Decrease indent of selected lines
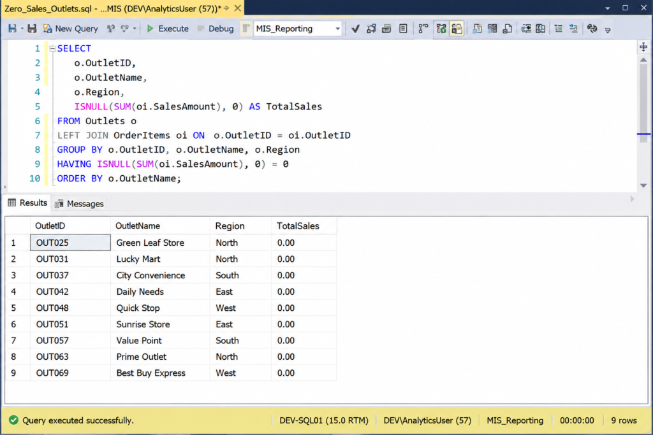 pos(559,29)
